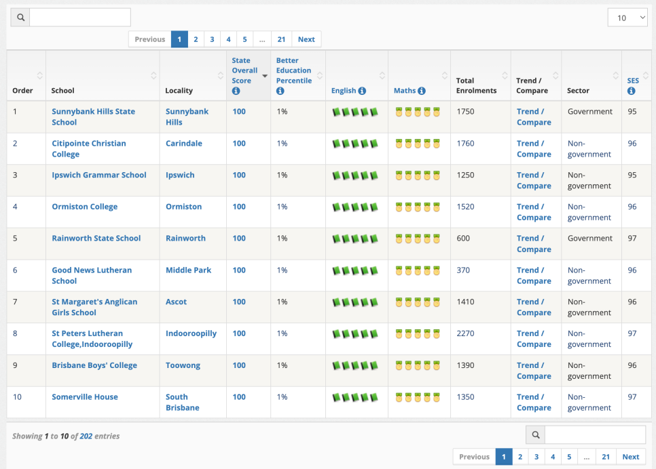Click Sunnybank Hills English rating book icons
The image size is (656, 469).
tap(354, 112)
